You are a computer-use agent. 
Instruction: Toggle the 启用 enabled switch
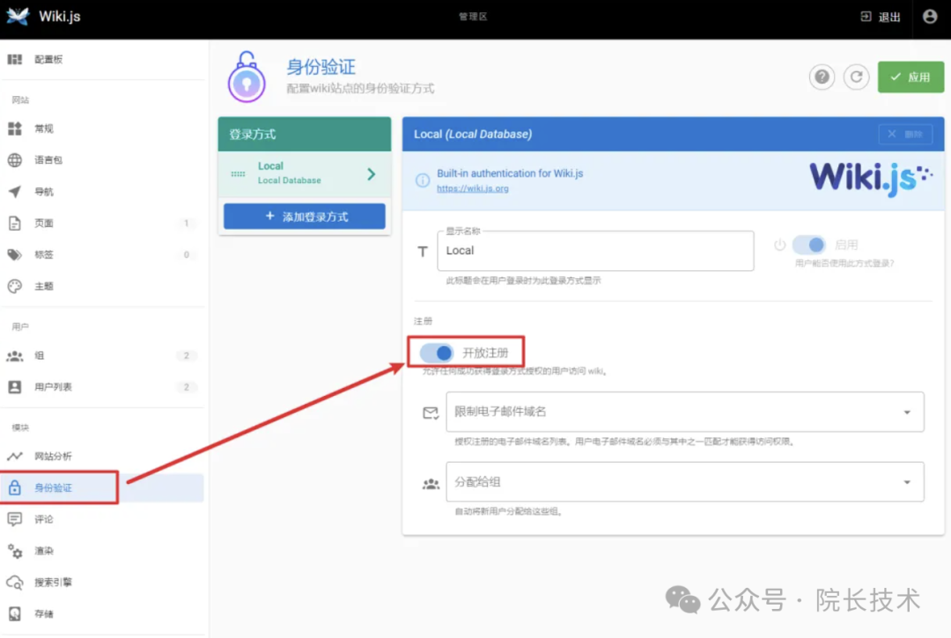pyautogui.click(x=809, y=245)
